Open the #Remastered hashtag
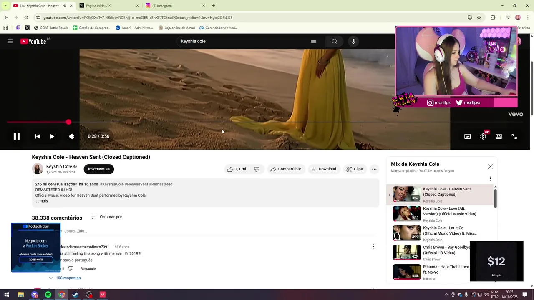 tap(161, 184)
